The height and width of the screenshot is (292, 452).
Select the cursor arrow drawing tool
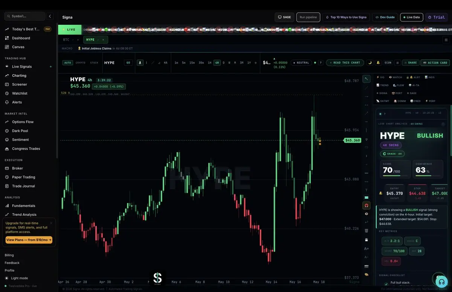[366, 79]
